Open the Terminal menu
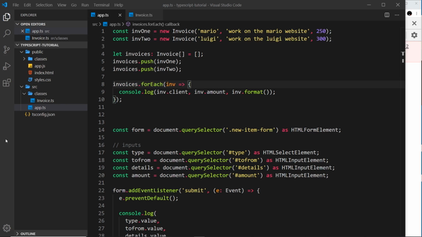The image size is (422, 237). (102, 5)
